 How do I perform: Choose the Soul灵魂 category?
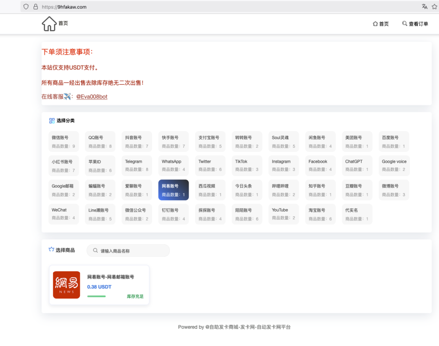click(x=284, y=142)
